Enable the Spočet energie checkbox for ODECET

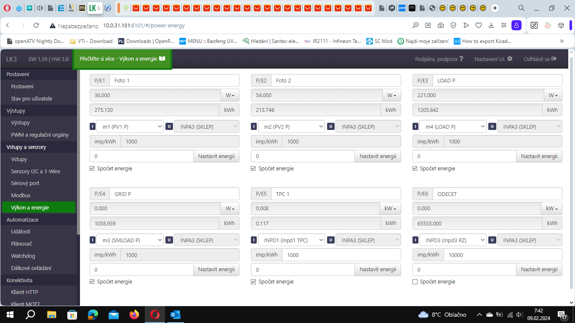pos(415,282)
